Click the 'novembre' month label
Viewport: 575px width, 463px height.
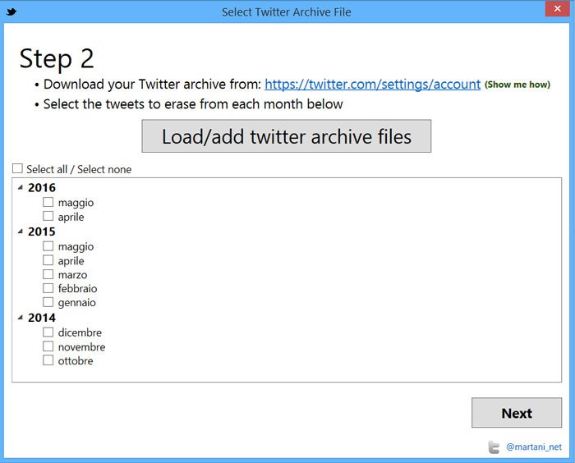[x=81, y=346]
